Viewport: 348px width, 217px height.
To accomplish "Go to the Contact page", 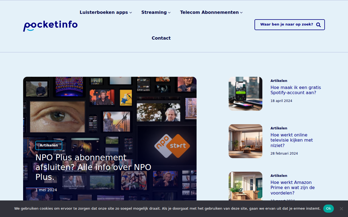I will (161, 38).
